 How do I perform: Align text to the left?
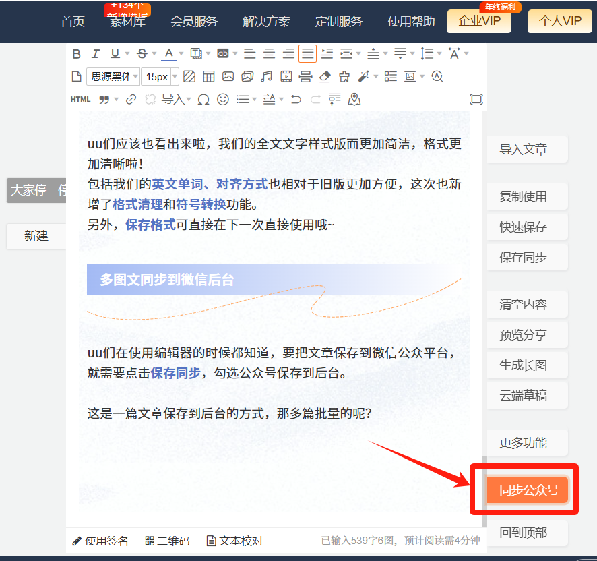pos(250,54)
